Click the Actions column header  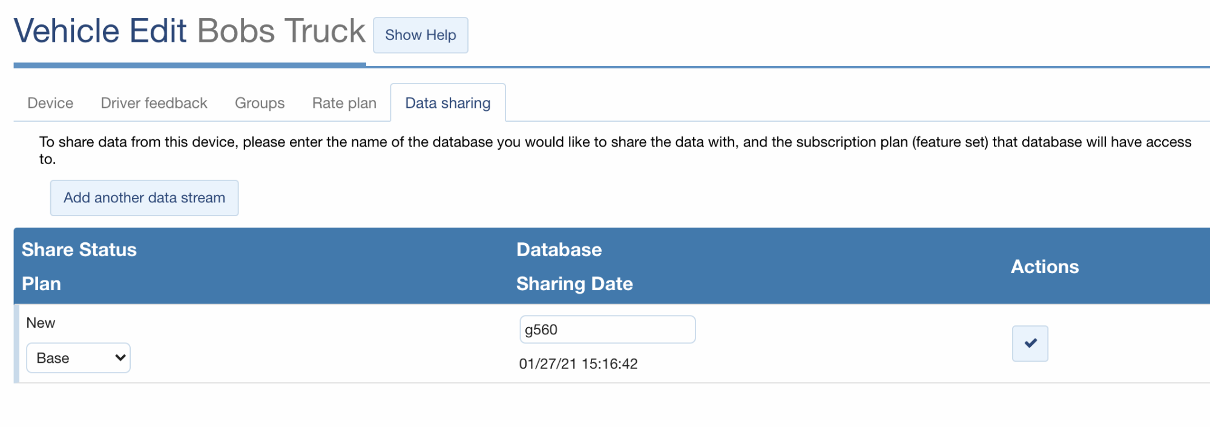[x=1045, y=266]
